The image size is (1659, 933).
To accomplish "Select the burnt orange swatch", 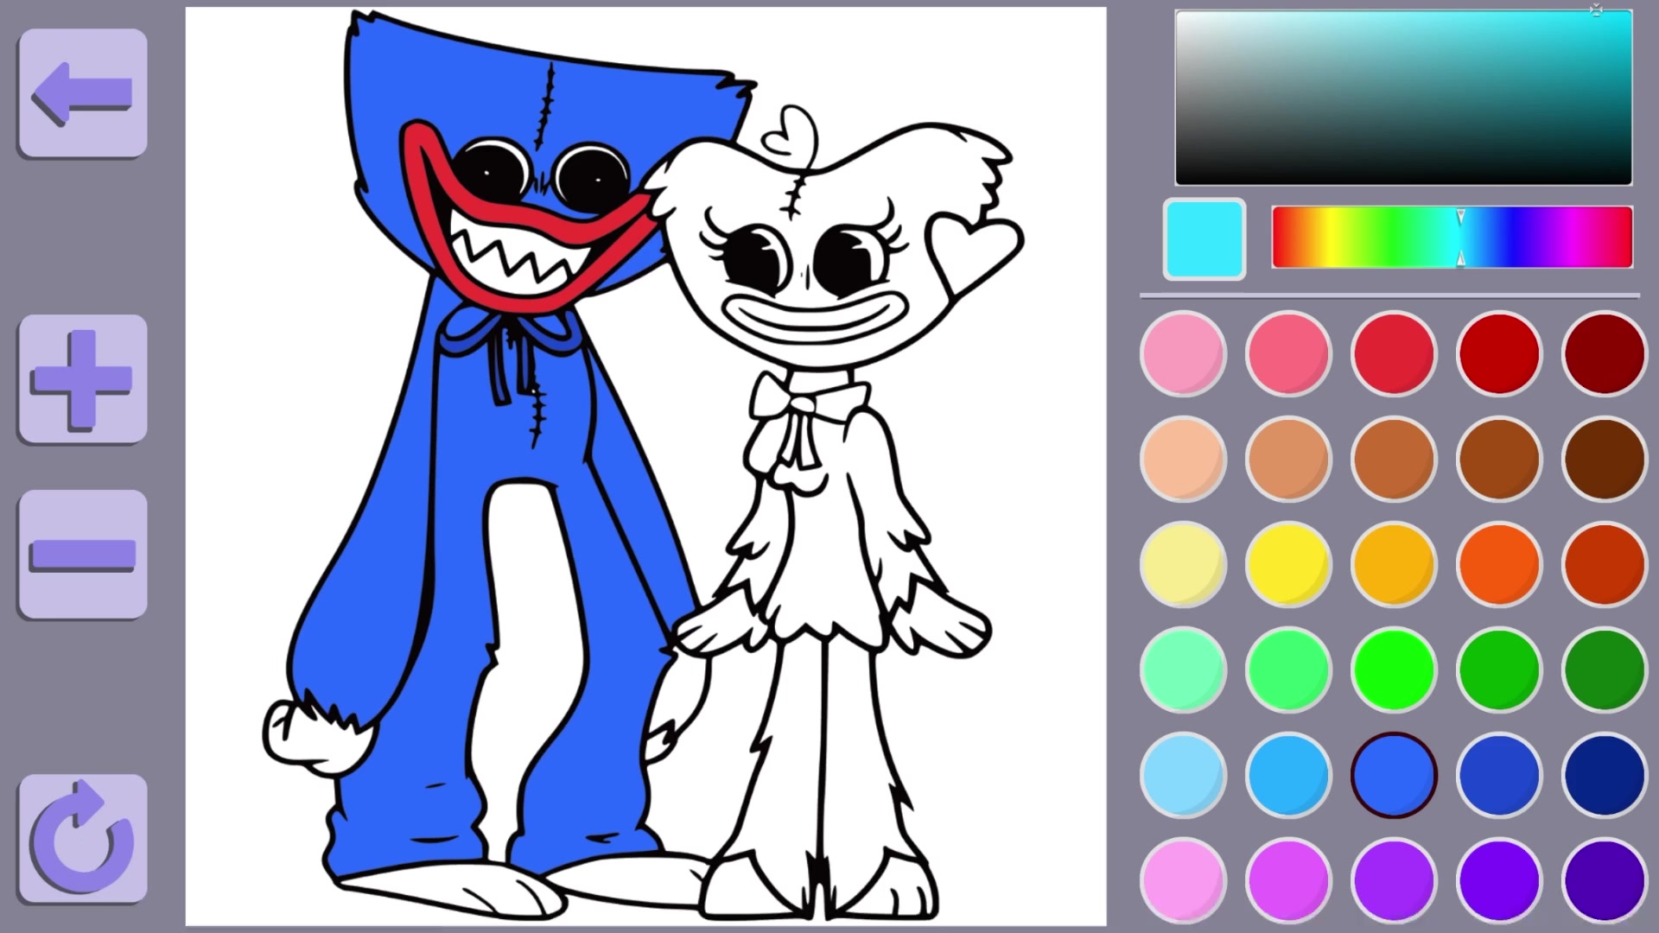I will [x=1605, y=565].
